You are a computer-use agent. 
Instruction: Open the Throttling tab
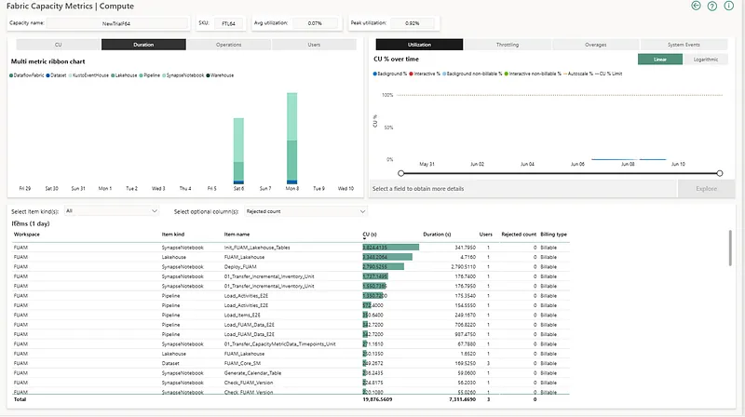[508, 45]
